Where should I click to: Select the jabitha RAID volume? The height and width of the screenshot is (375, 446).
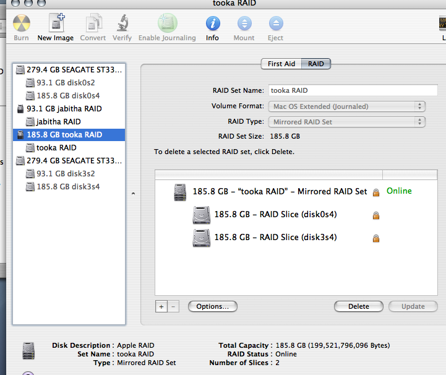click(x=69, y=122)
